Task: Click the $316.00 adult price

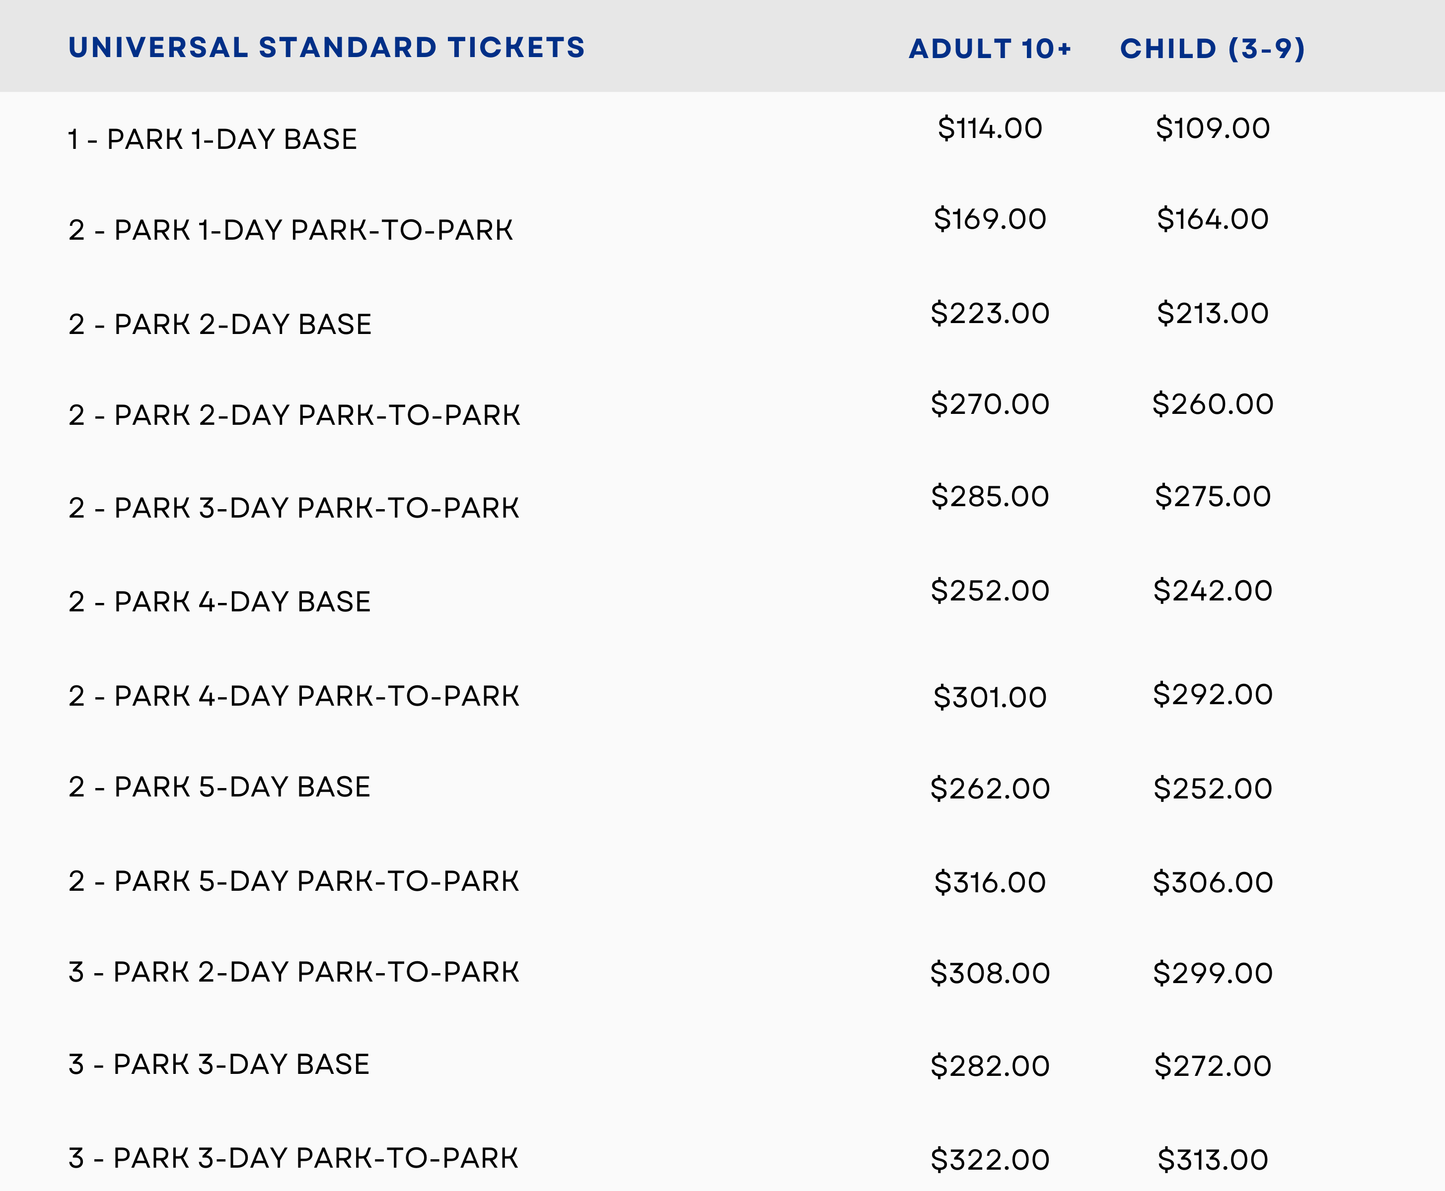Action: pyautogui.click(x=990, y=883)
